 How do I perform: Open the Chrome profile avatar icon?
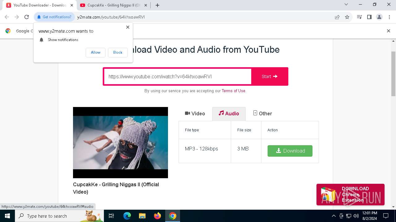(379, 17)
